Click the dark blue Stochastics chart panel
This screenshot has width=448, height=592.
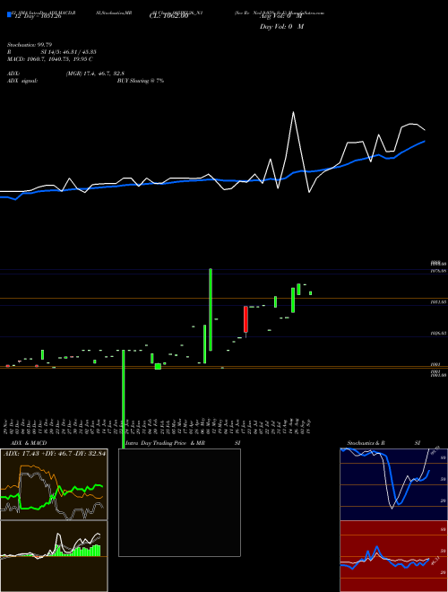[x=393, y=484]
